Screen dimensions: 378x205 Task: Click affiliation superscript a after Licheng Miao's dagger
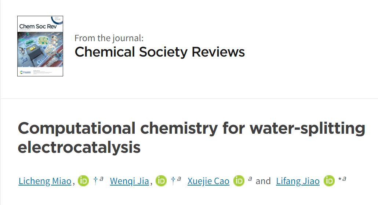(102, 179)
